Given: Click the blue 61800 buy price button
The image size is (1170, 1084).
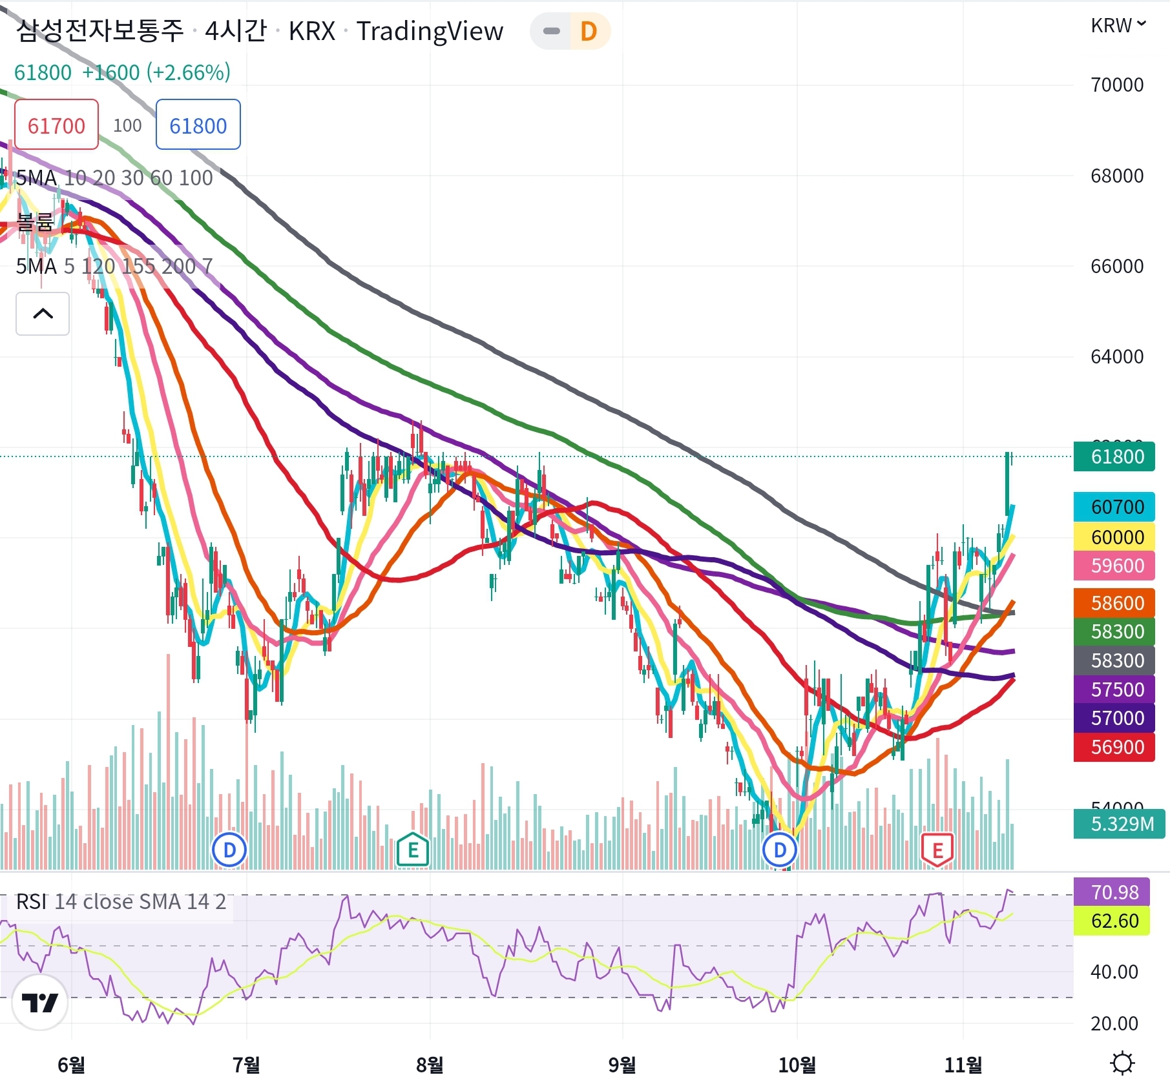Looking at the screenshot, I should (198, 125).
